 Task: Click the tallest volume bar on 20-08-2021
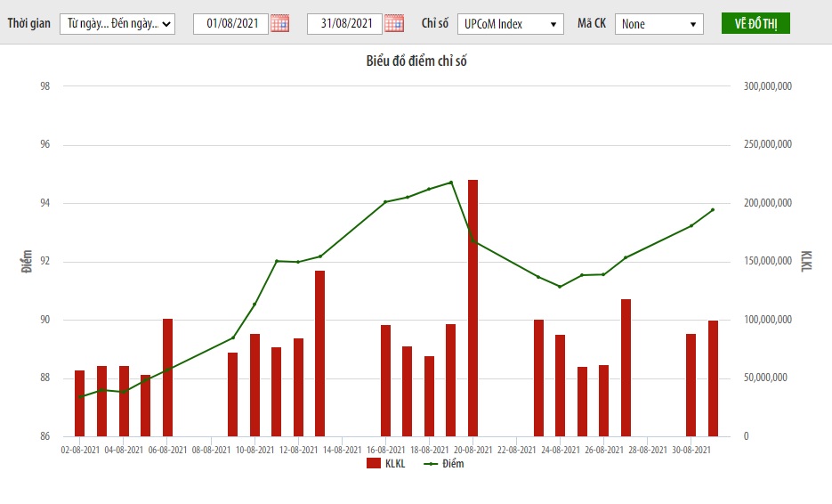pos(473,308)
